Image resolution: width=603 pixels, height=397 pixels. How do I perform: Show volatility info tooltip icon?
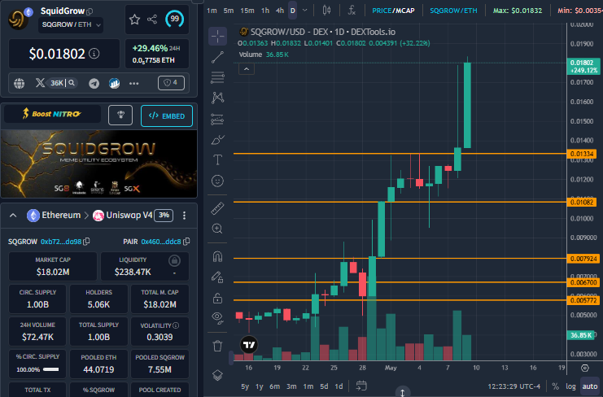(x=176, y=325)
